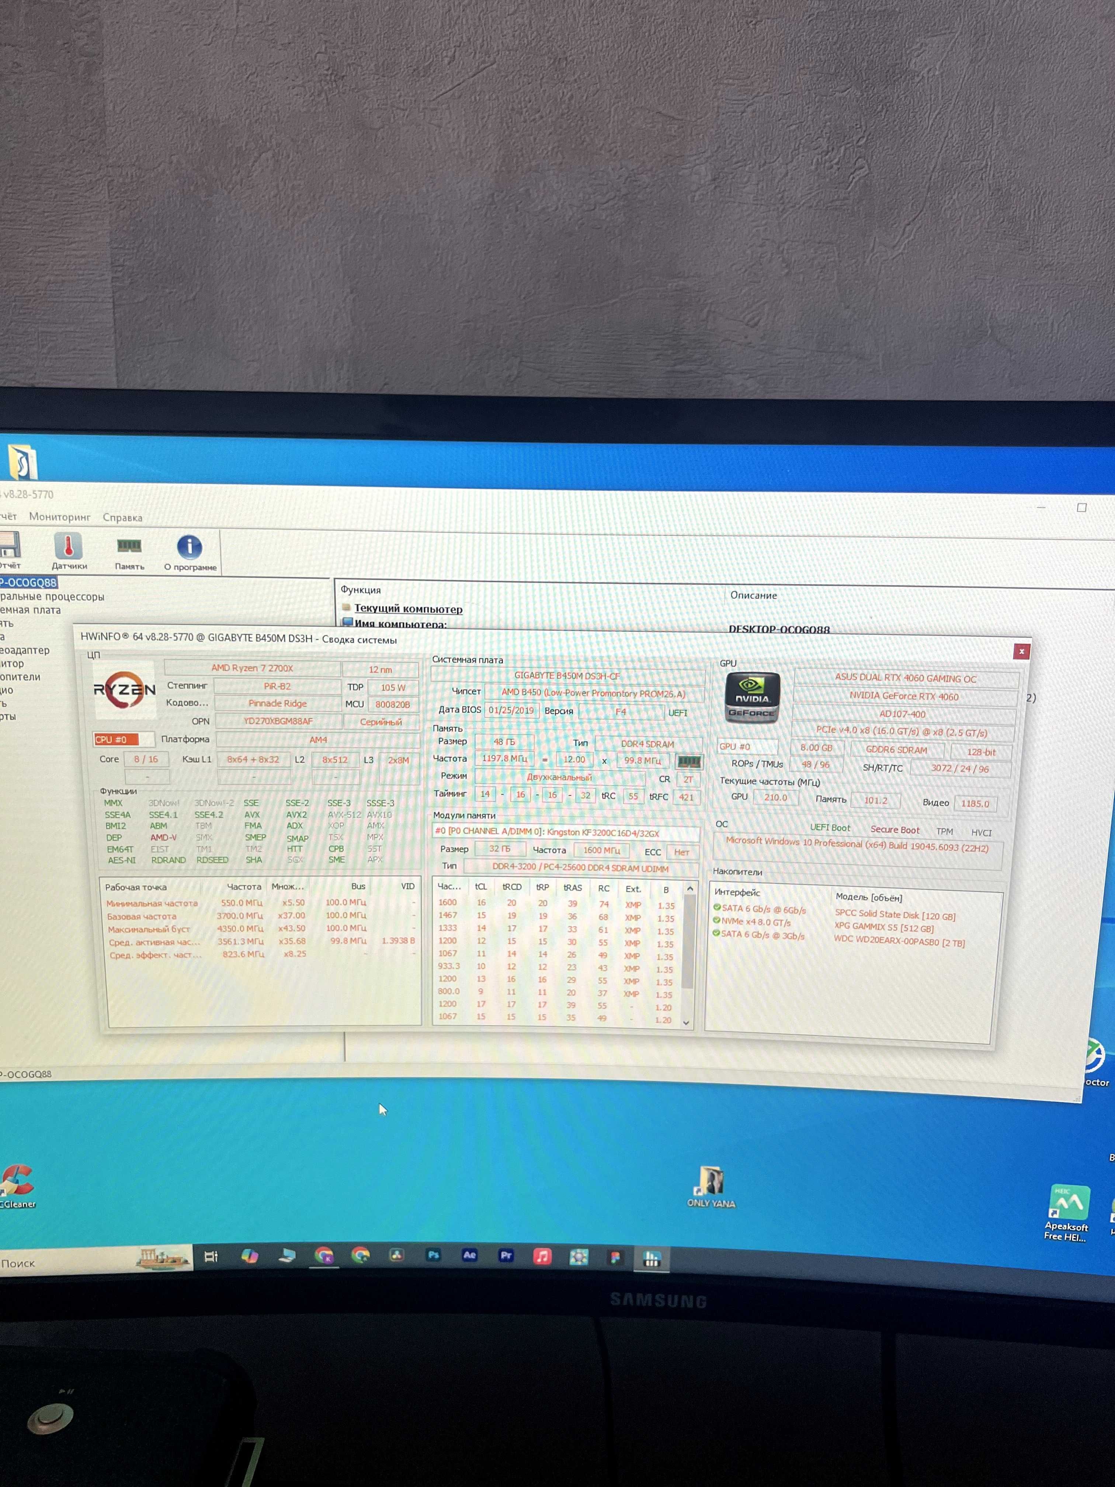Launch Premiere Pro from the taskbar
This screenshot has height=1487, width=1115.
coord(506,1255)
